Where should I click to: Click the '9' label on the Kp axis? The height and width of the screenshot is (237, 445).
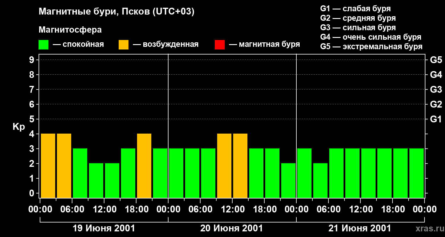(x=32, y=60)
